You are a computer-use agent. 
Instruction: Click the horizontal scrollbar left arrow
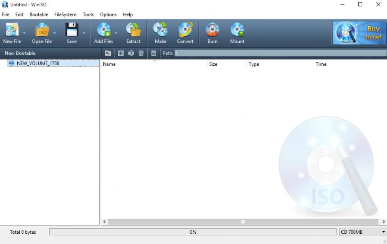click(x=105, y=222)
